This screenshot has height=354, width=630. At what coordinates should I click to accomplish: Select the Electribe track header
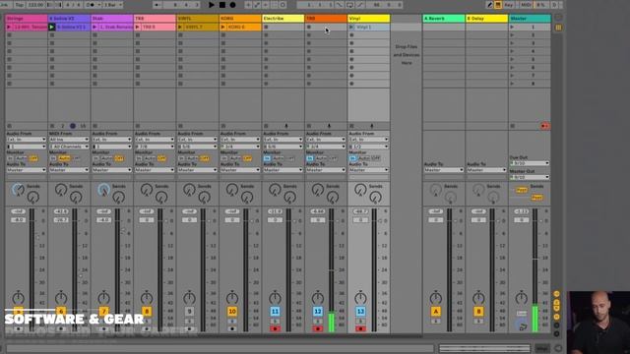283,19
